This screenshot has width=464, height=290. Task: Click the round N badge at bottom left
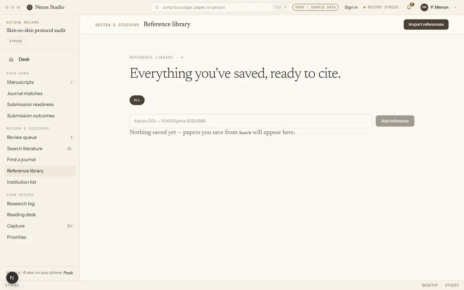[x=12, y=278]
